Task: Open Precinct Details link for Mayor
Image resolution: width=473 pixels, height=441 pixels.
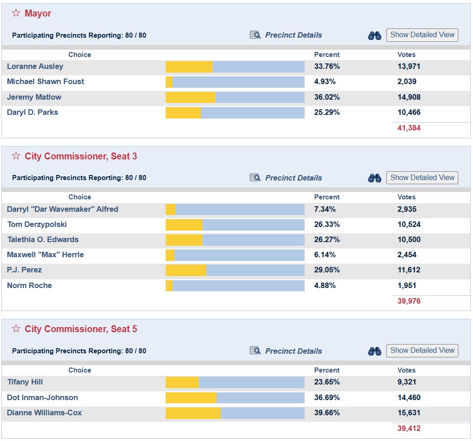Action: click(x=294, y=35)
